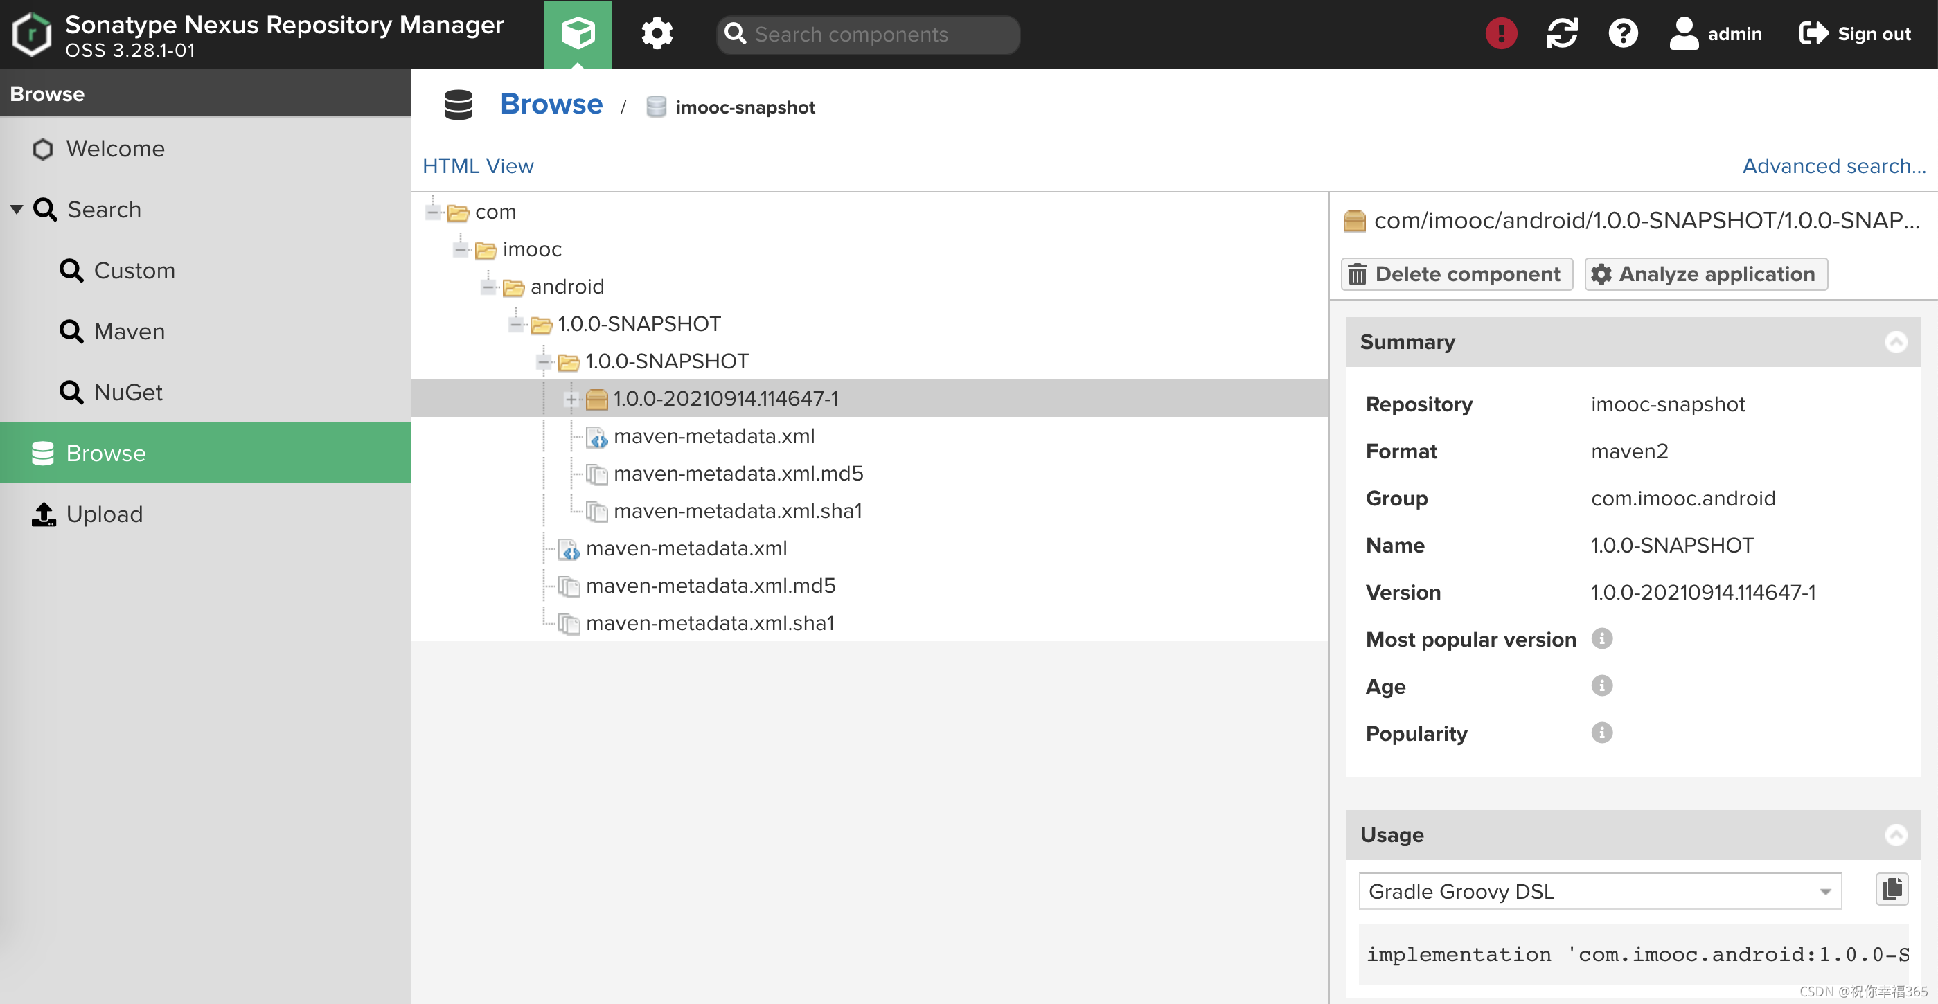This screenshot has width=1938, height=1004.
Task: Click the refresh icon in top bar
Action: (1562, 34)
